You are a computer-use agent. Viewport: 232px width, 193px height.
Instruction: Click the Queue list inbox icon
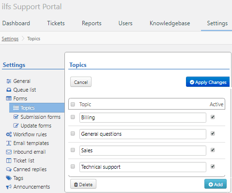click(9, 90)
